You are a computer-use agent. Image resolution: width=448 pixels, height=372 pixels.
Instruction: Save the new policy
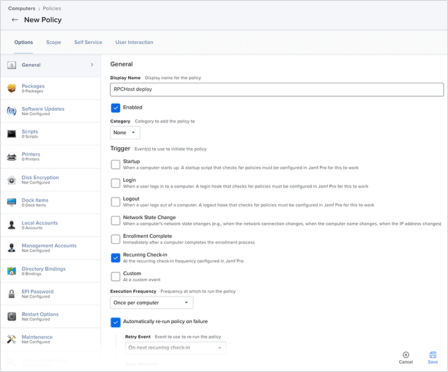433,358
